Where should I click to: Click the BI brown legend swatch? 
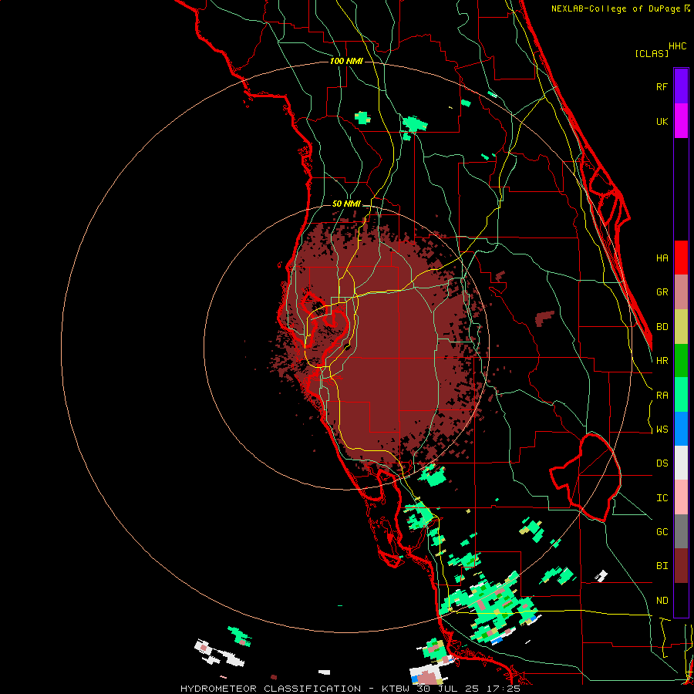[681, 566]
